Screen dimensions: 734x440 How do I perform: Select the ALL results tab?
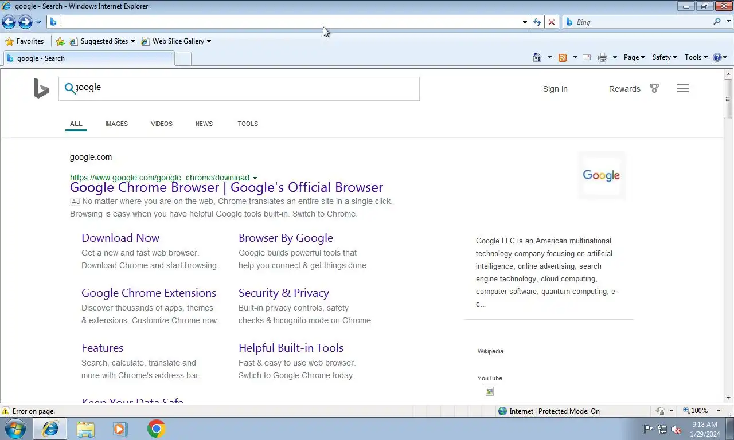click(76, 124)
